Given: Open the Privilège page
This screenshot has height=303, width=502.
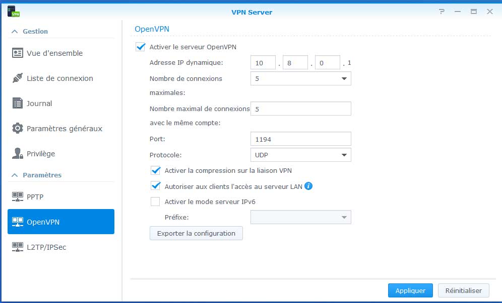Looking at the screenshot, I should (61, 154).
